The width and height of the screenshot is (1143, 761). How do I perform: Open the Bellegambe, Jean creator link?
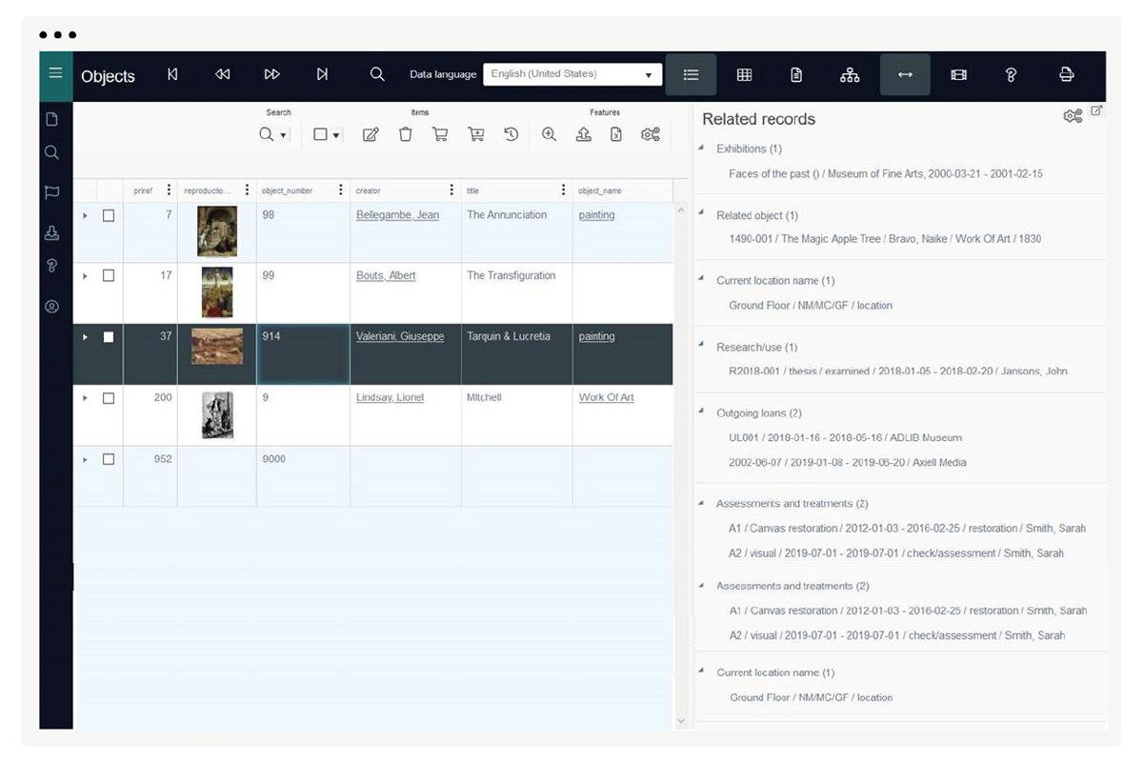coord(397,214)
